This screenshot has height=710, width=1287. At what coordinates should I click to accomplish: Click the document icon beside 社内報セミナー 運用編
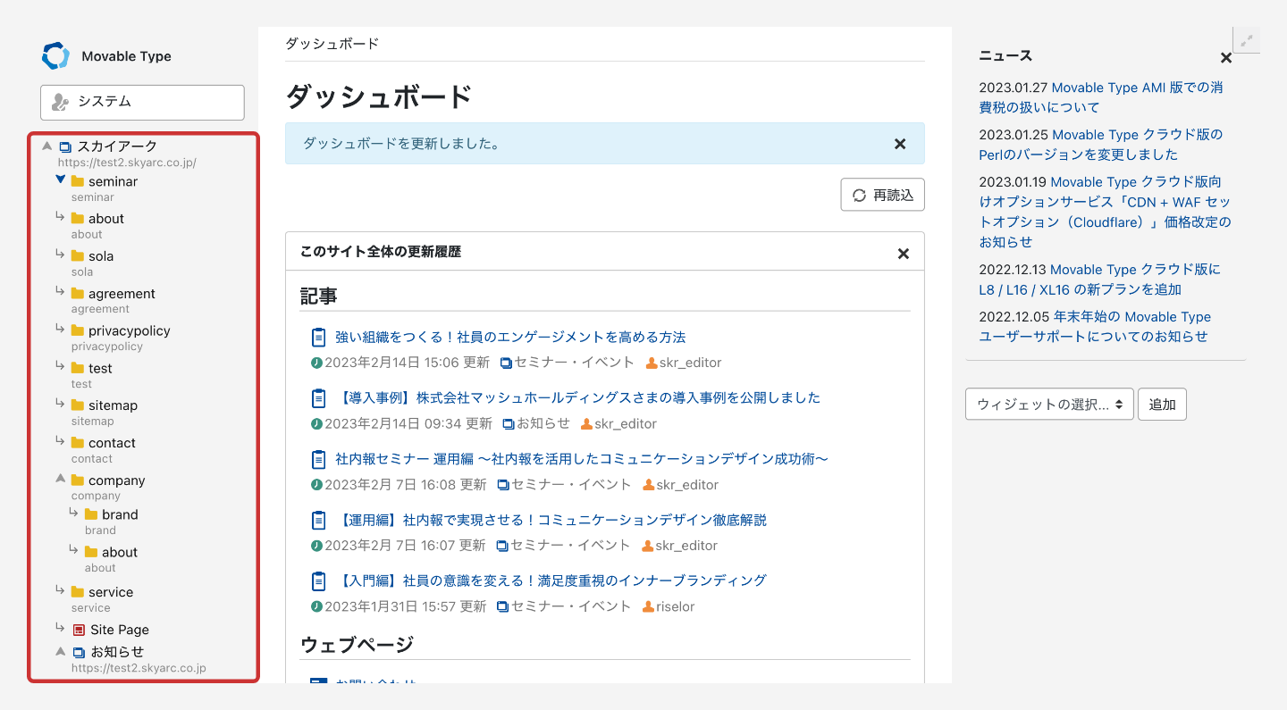[x=318, y=459]
